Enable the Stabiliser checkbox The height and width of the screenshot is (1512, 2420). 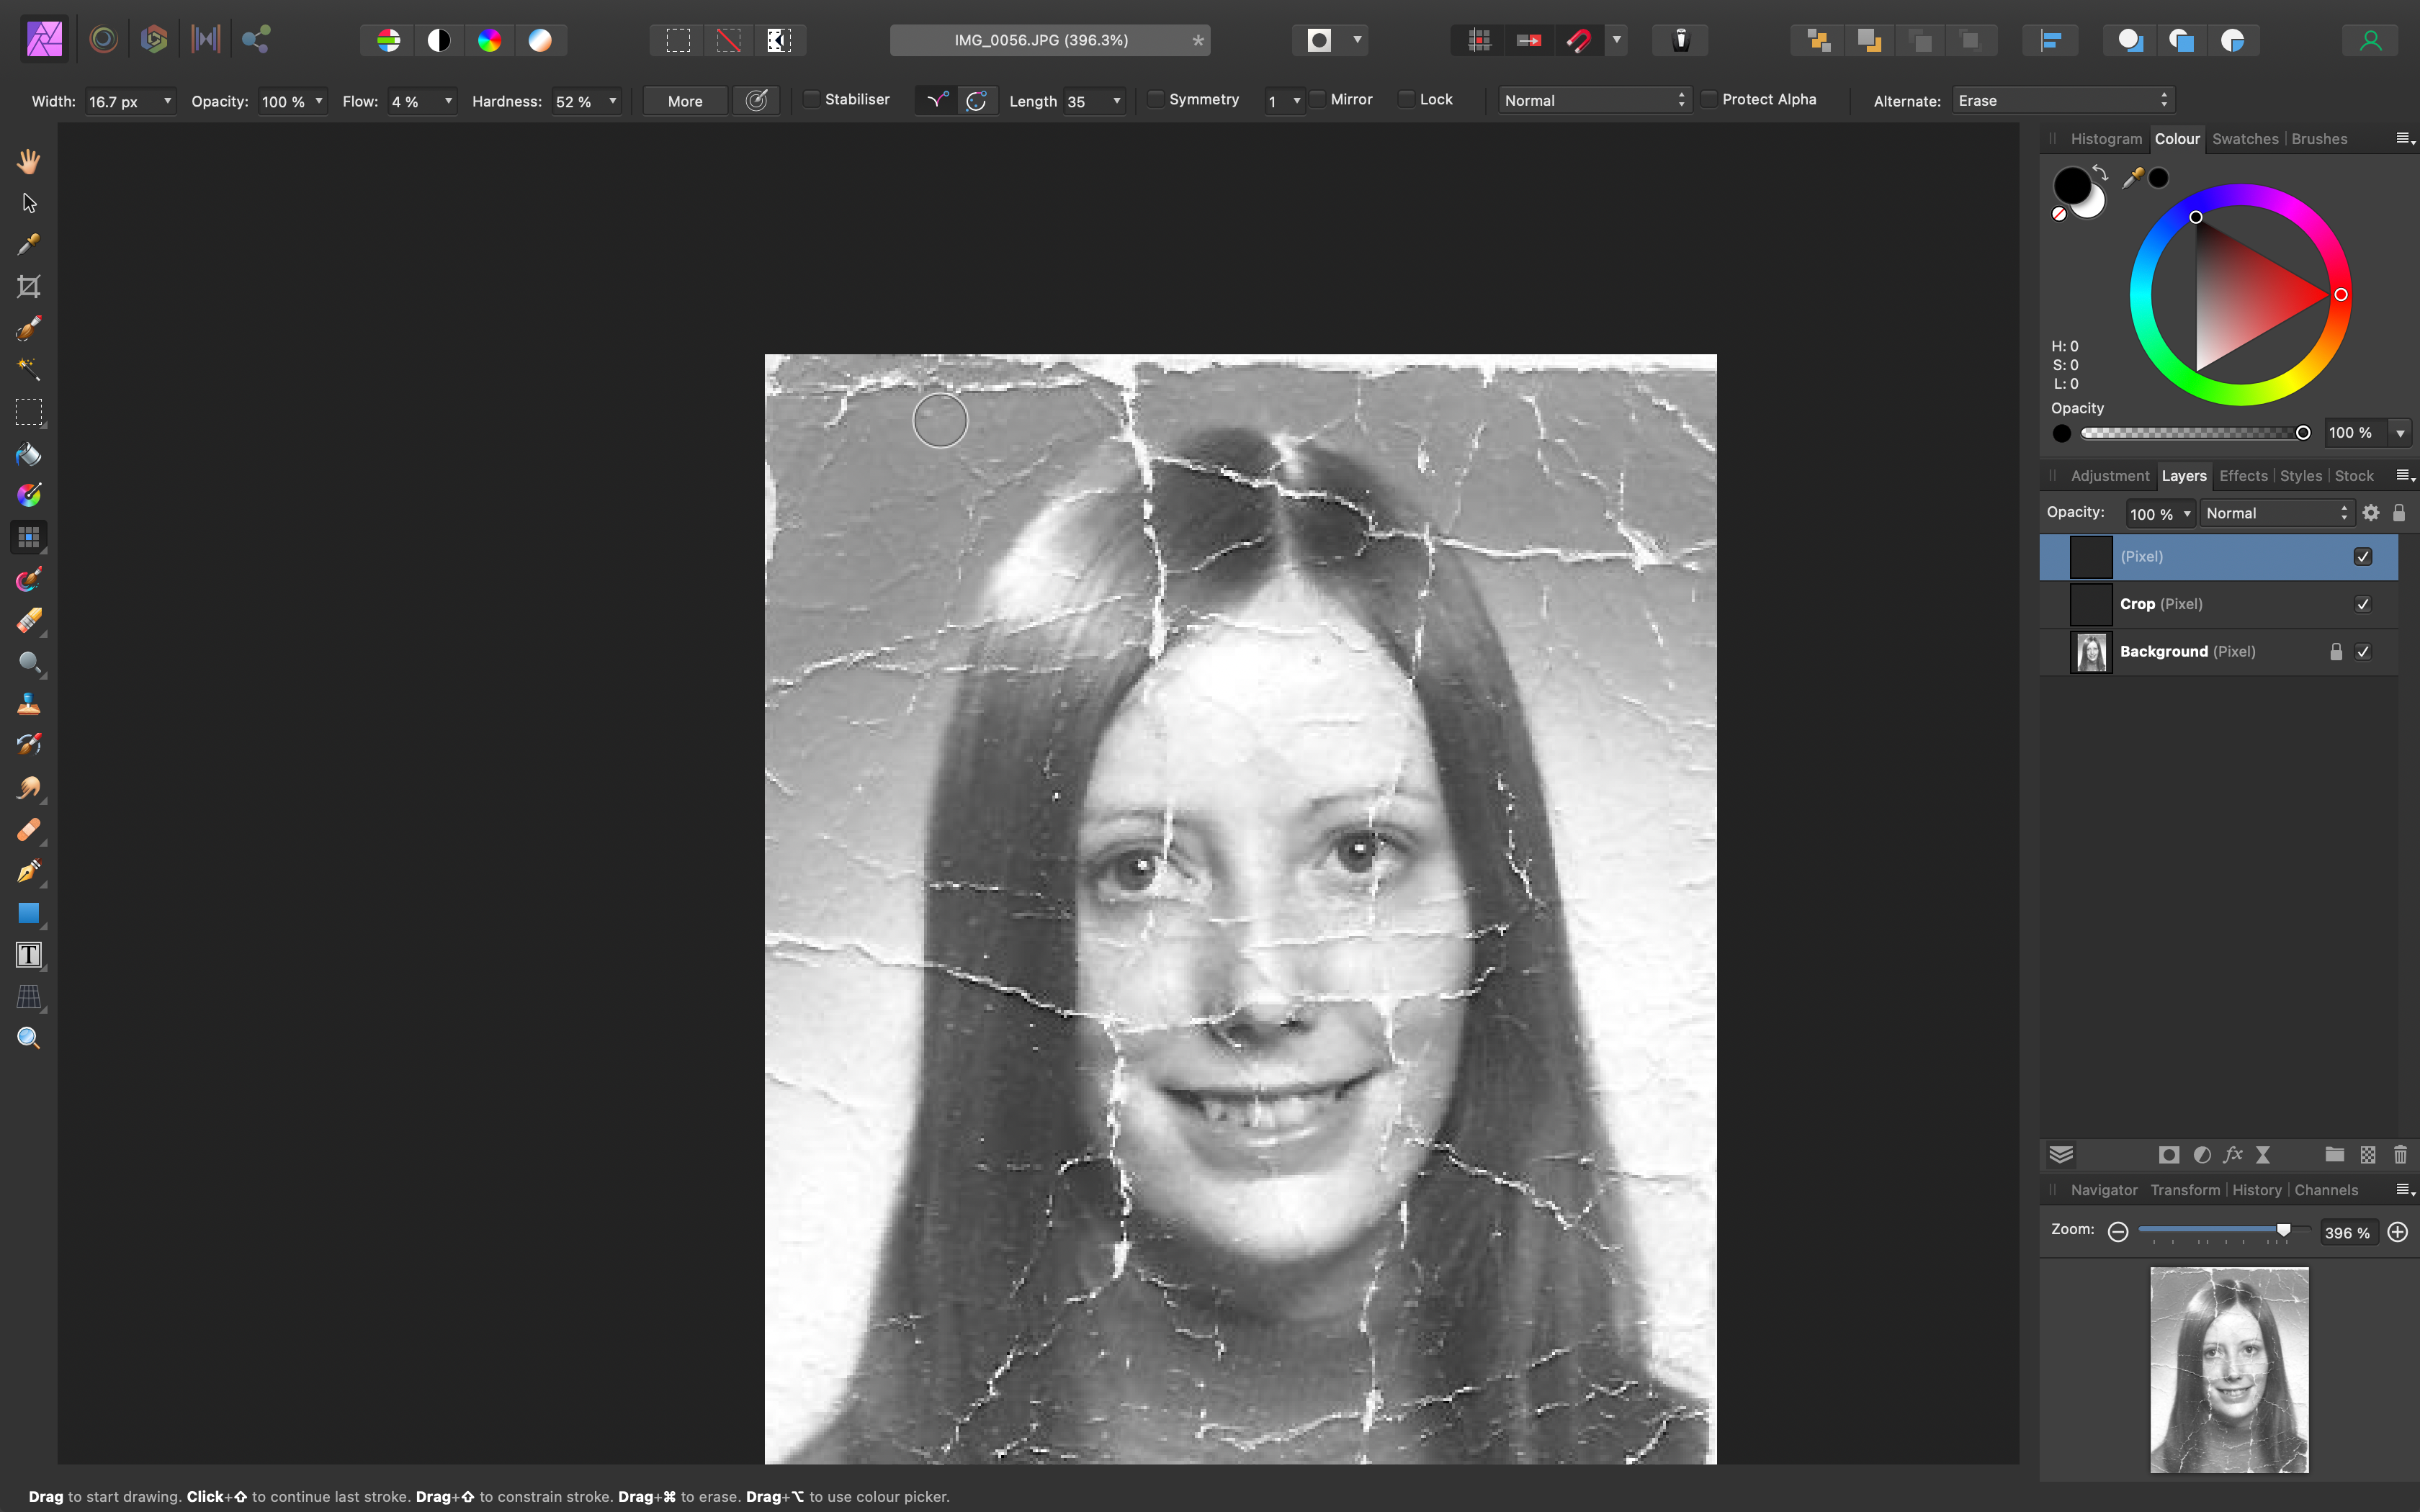tap(812, 99)
